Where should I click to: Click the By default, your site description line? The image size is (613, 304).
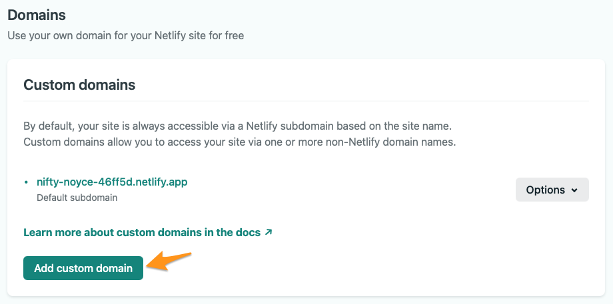tap(238, 126)
